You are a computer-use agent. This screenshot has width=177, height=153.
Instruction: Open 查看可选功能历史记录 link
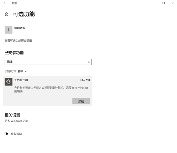click(x=18, y=41)
